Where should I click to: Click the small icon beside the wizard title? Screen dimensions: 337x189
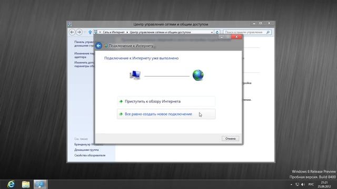click(106, 46)
